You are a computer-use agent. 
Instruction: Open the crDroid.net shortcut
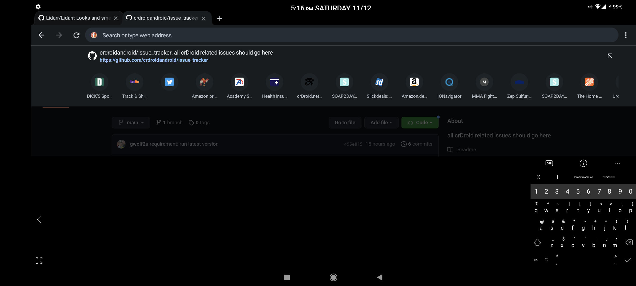tap(309, 82)
